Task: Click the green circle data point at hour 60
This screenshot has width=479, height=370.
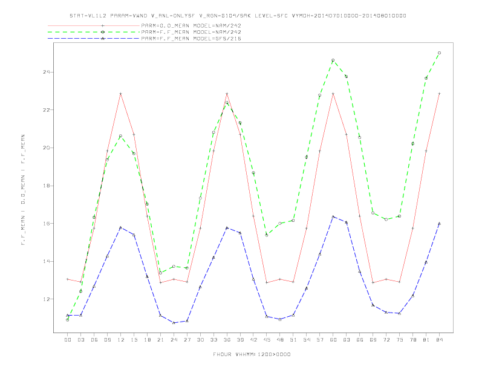Action: tap(333, 60)
